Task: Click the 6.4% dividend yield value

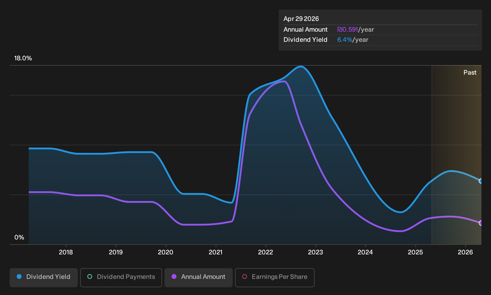Action: click(345, 40)
